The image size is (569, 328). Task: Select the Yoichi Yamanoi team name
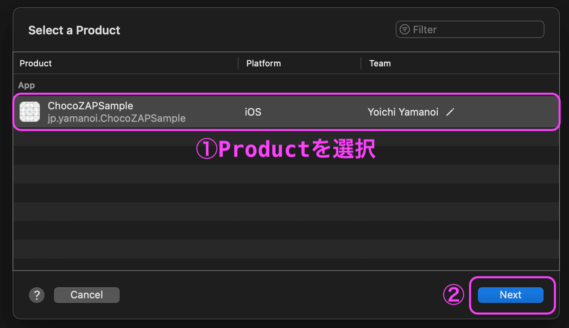point(403,112)
